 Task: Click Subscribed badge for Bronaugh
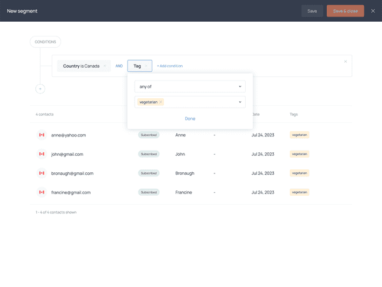149,173
